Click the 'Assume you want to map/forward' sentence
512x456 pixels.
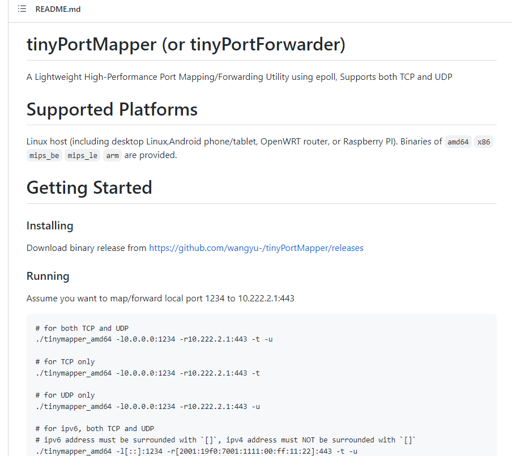point(160,298)
